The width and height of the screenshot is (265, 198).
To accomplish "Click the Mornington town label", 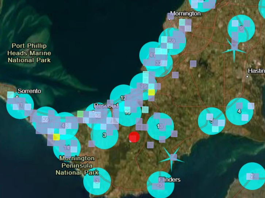I will (x=185, y=13).
